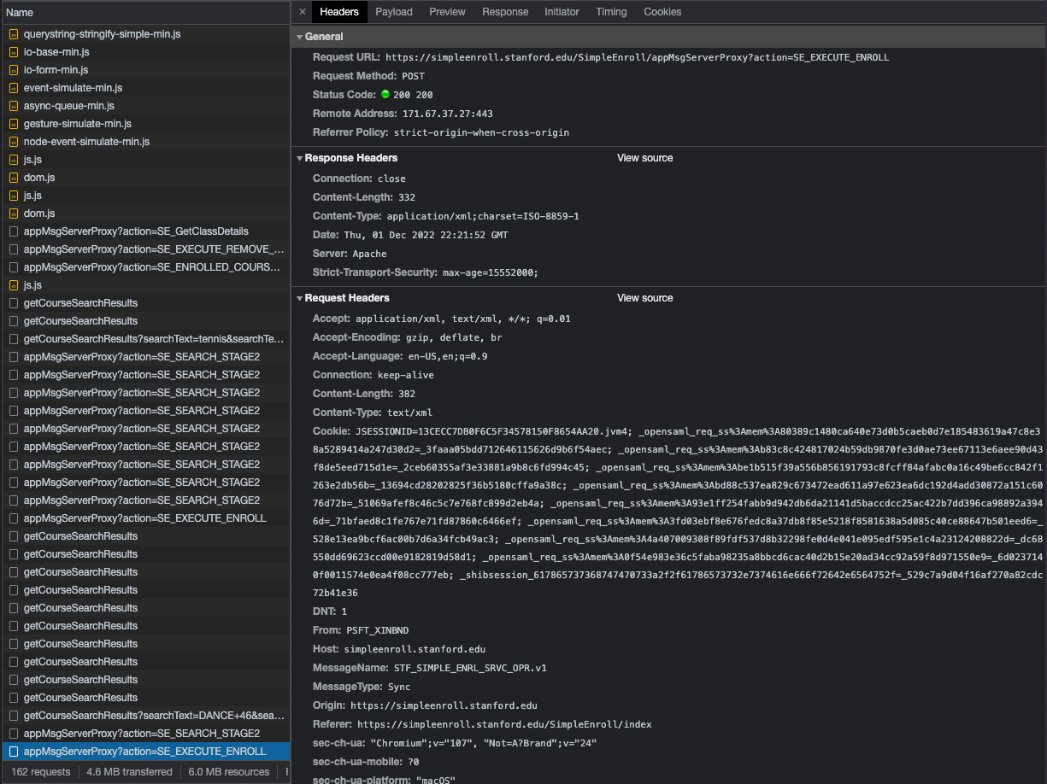Image resolution: width=1047 pixels, height=784 pixels.
Task: Click the icon beside appMsgServerProxy?action=SE_GetClassDetails
Action: pos(13,231)
